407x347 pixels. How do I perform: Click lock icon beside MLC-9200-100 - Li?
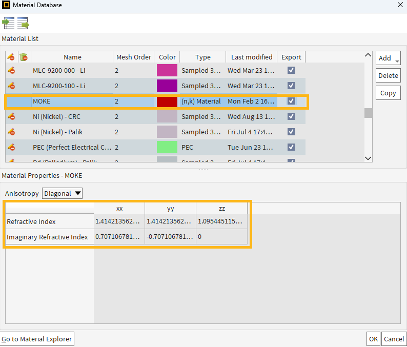tap(11, 86)
